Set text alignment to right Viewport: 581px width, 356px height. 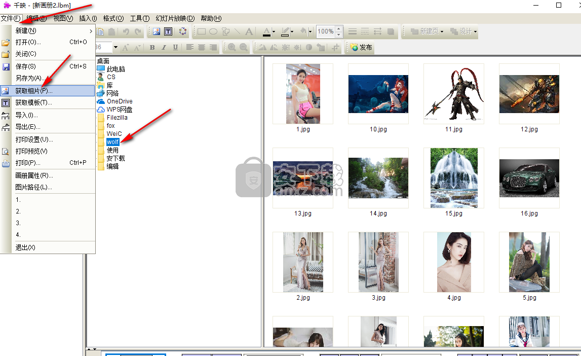tap(213, 48)
